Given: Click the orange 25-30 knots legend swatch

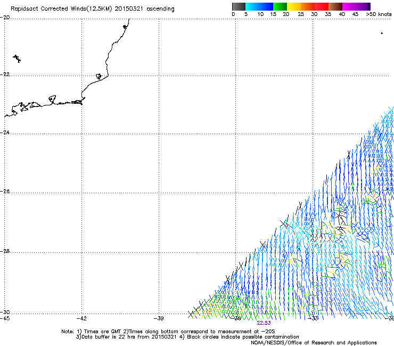Looking at the screenshot, I should point(308,6).
